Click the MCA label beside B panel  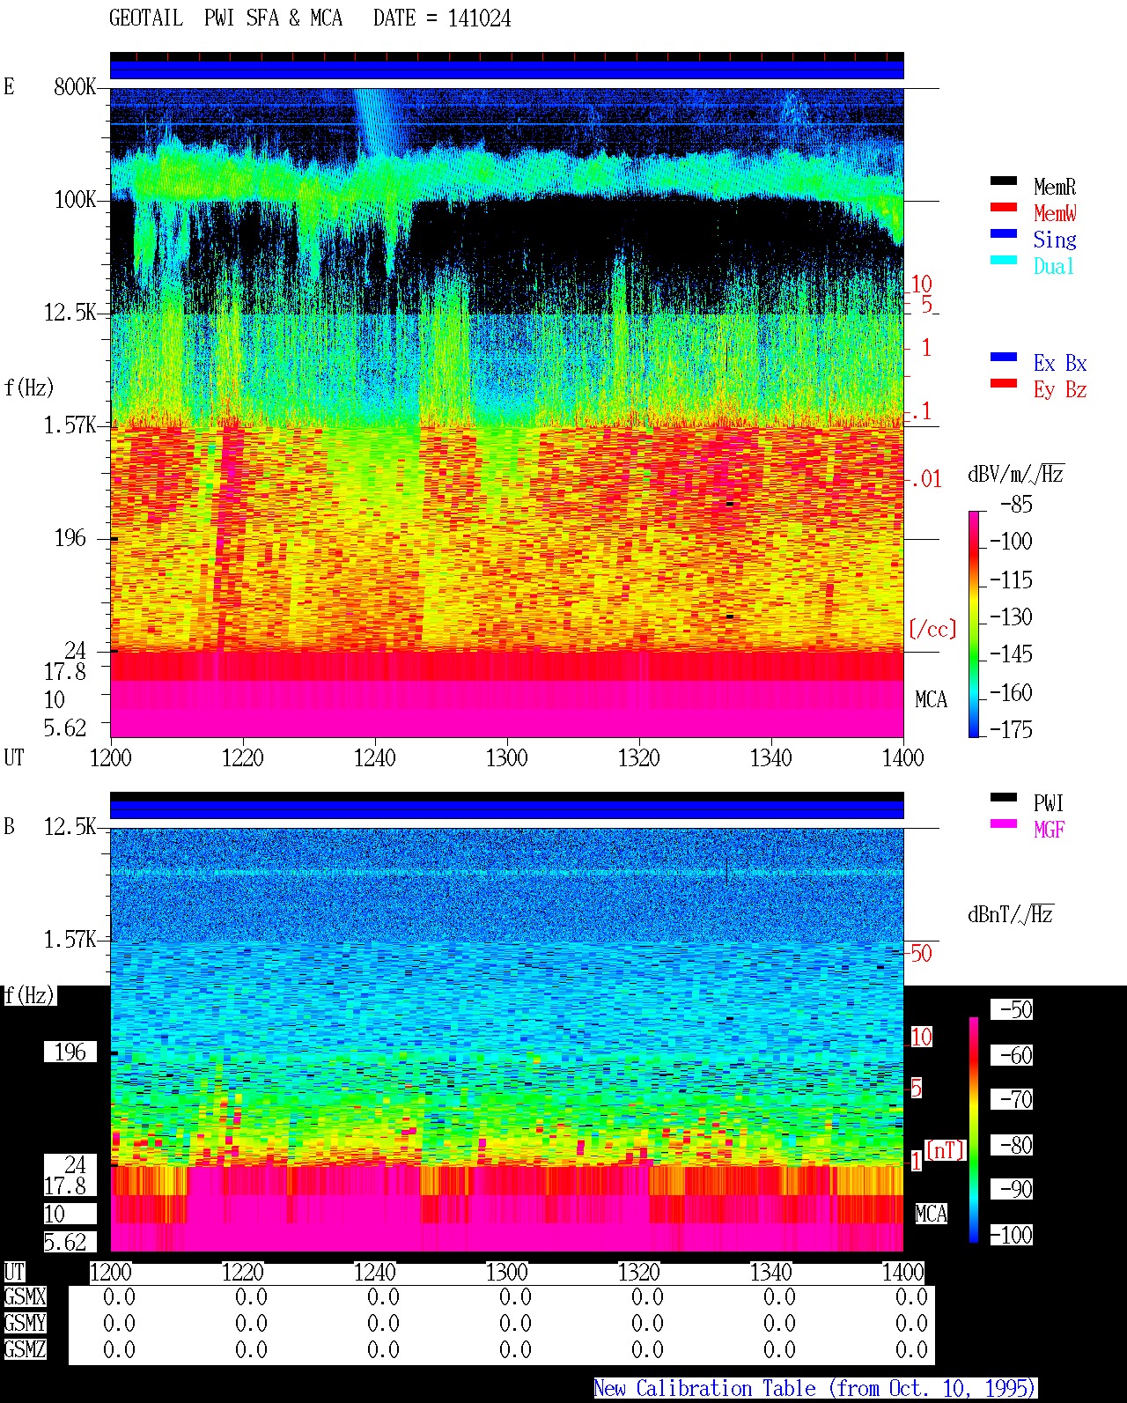pyautogui.click(x=931, y=1215)
